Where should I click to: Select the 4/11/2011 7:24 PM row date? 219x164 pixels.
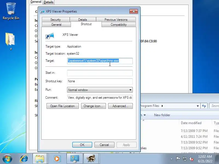click(194, 136)
